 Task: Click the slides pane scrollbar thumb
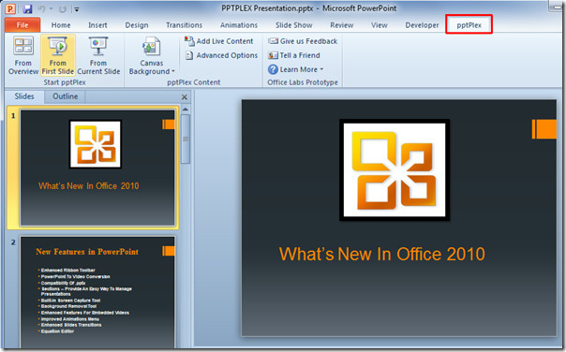(x=186, y=139)
